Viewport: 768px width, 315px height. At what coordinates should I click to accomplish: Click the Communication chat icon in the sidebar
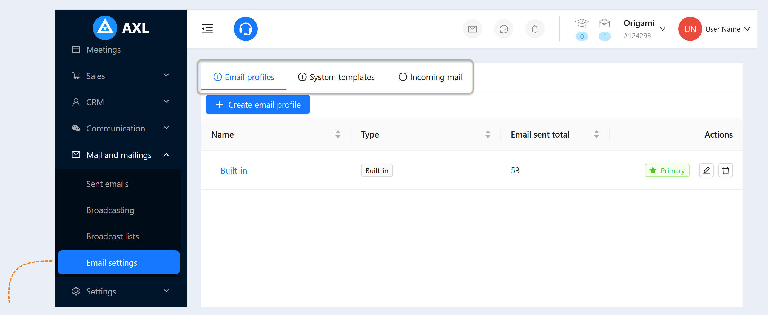pyautogui.click(x=76, y=128)
